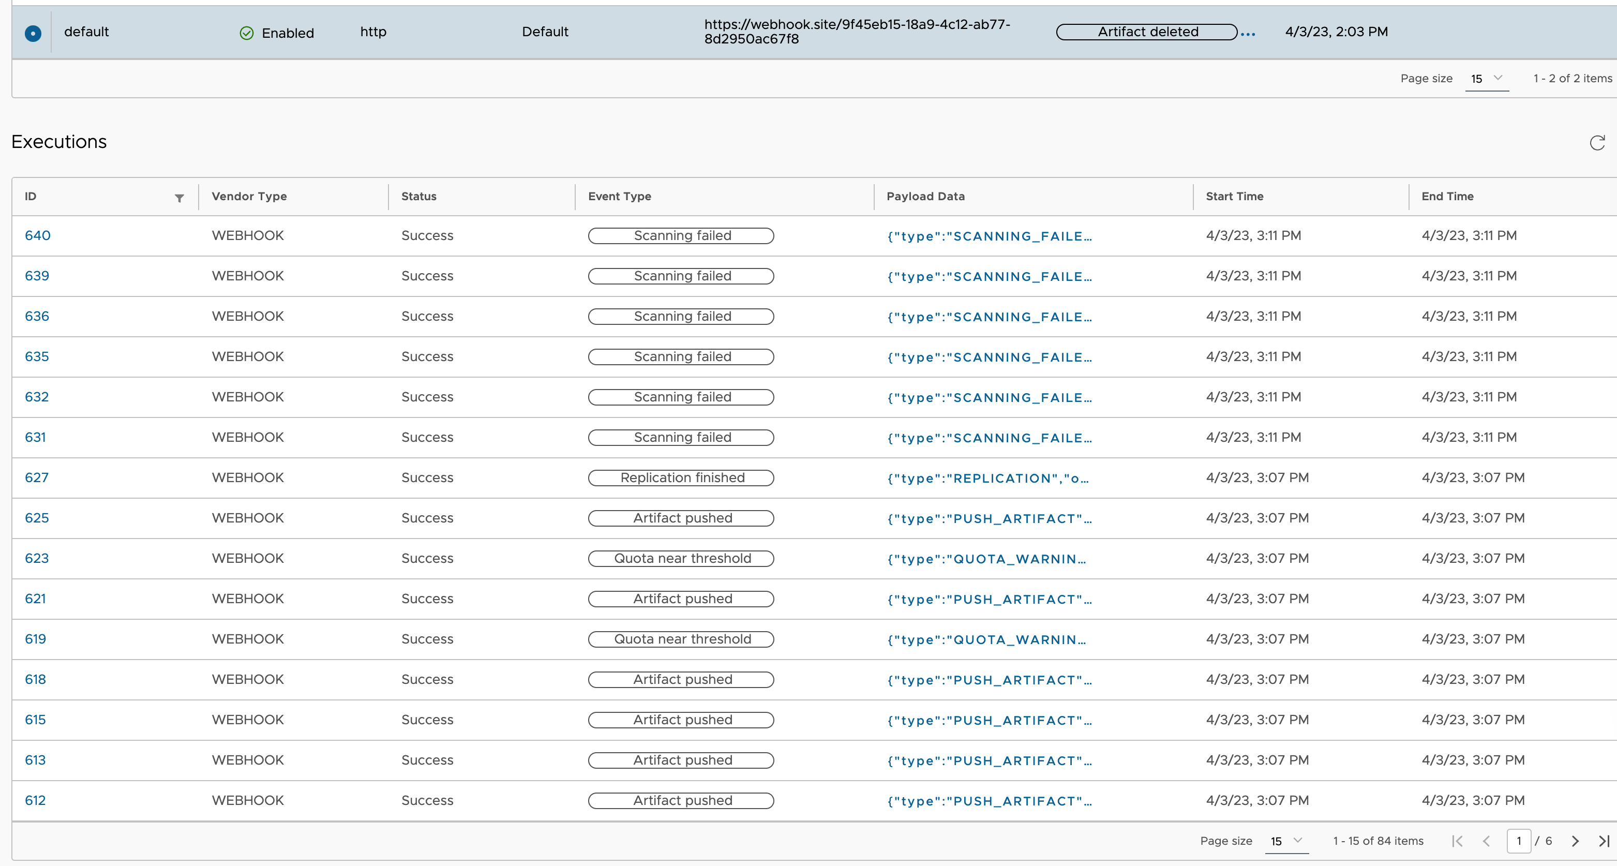Screen dimensions: 1617x866
Task: Open the webhook list page size dropdown
Action: [1487, 79]
